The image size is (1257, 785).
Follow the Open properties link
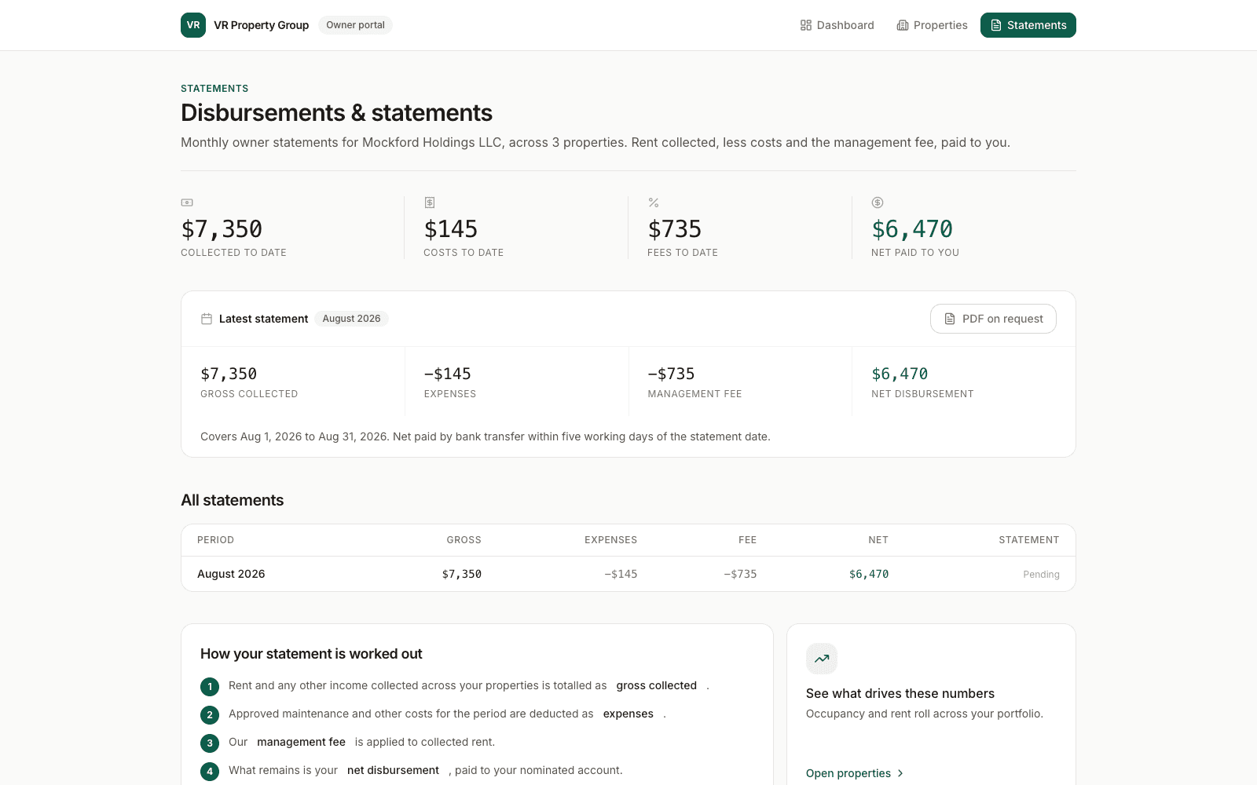(855, 773)
